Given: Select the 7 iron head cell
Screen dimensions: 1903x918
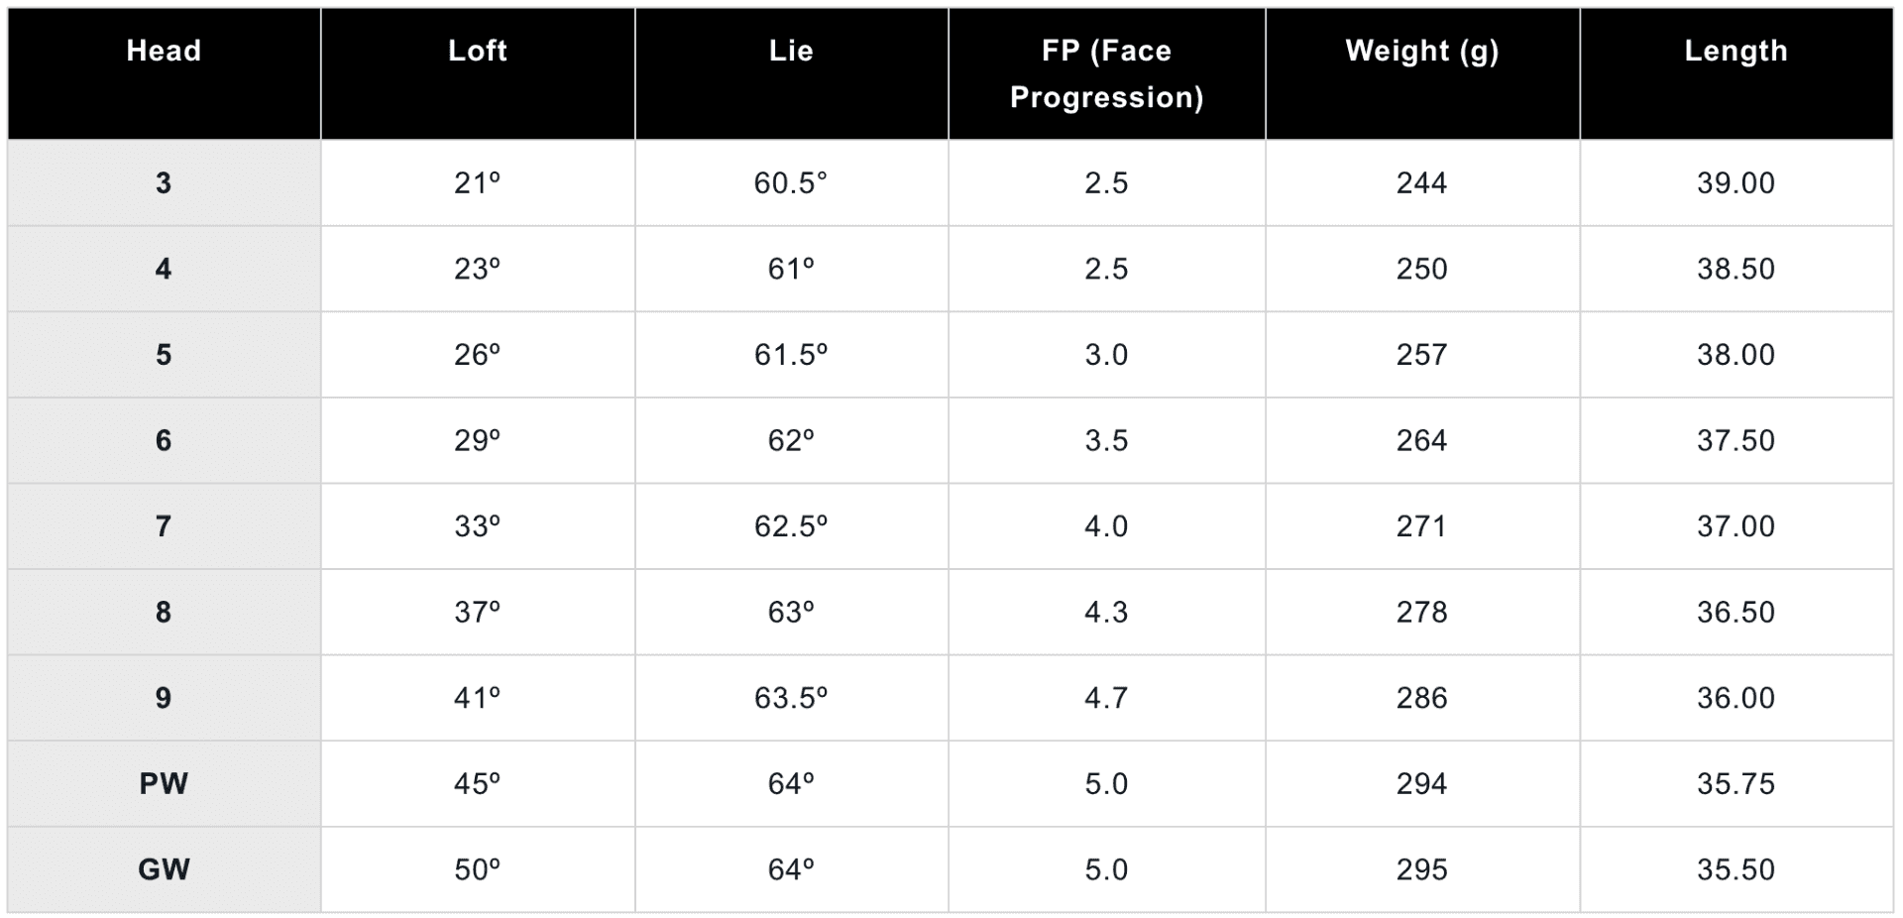Looking at the screenshot, I should (x=164, y=526).
